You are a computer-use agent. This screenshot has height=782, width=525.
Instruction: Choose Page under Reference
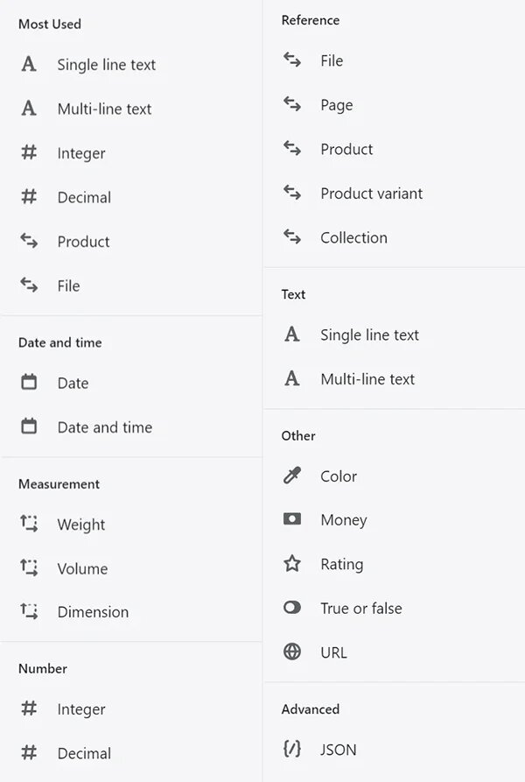(337, 106)
